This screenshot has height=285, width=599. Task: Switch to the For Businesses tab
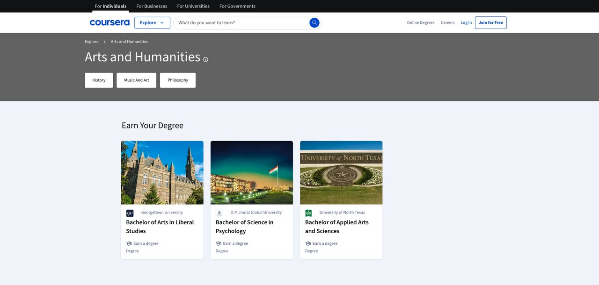(152, 6)
